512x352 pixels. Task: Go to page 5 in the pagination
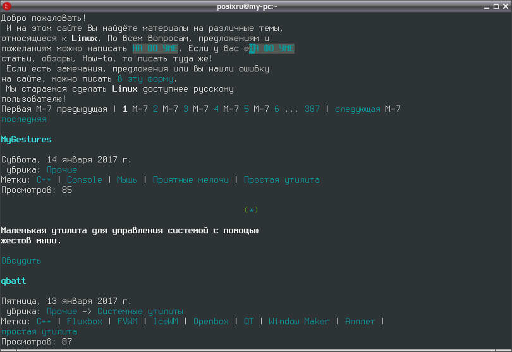point(247,109)
